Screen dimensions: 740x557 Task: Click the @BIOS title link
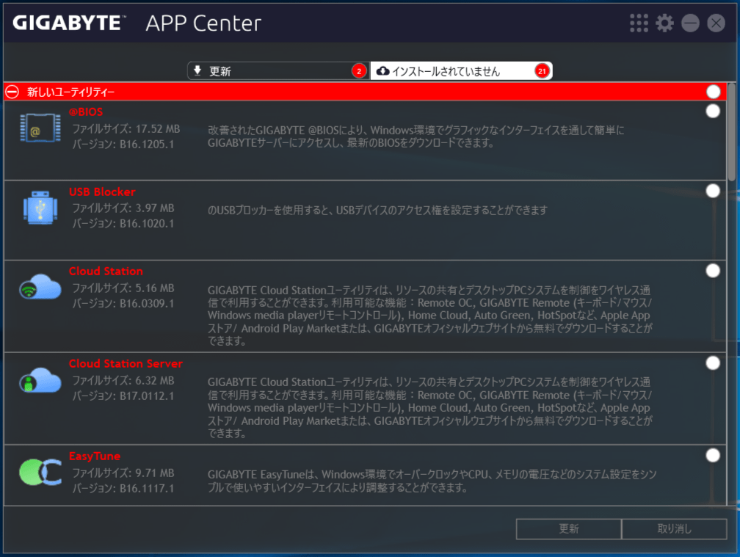(x=86, y=112)
